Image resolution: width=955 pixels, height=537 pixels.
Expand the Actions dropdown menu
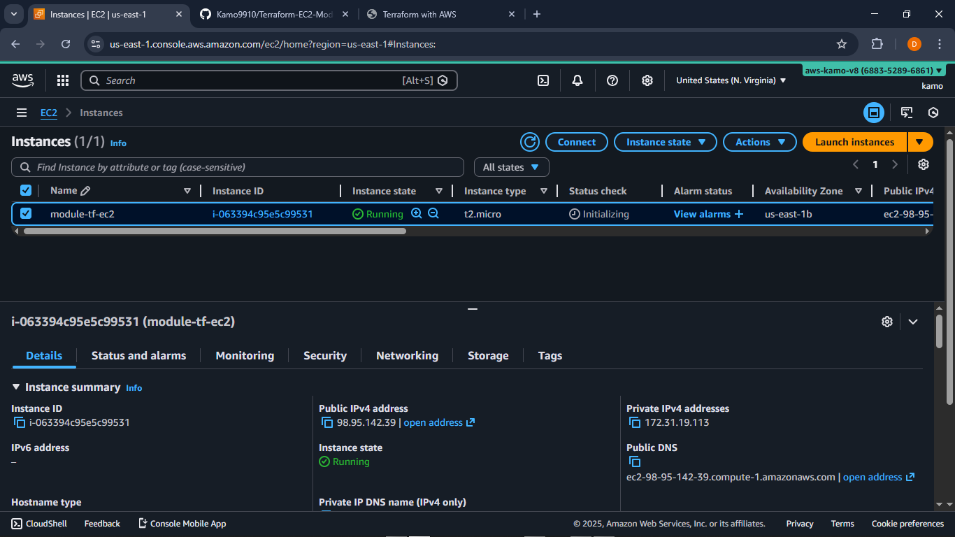point(759,142)
